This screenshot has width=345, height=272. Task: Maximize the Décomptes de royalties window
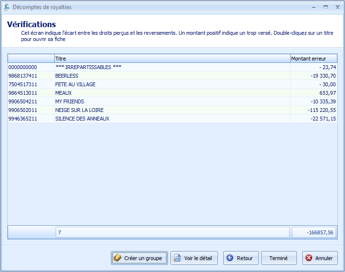click(325, 7)
